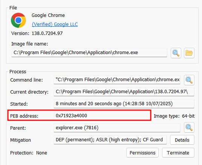
Task: Click the Google Chrome title text
Action: click(x=48, y=15)
